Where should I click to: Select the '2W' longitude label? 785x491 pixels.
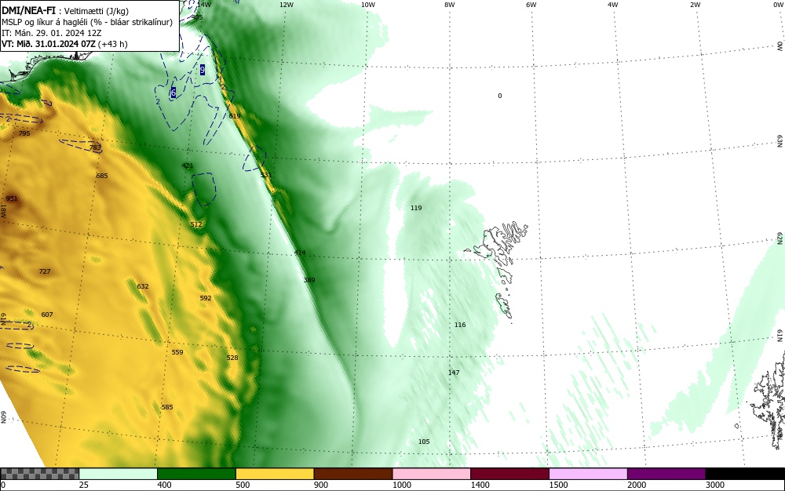(695, 5)
